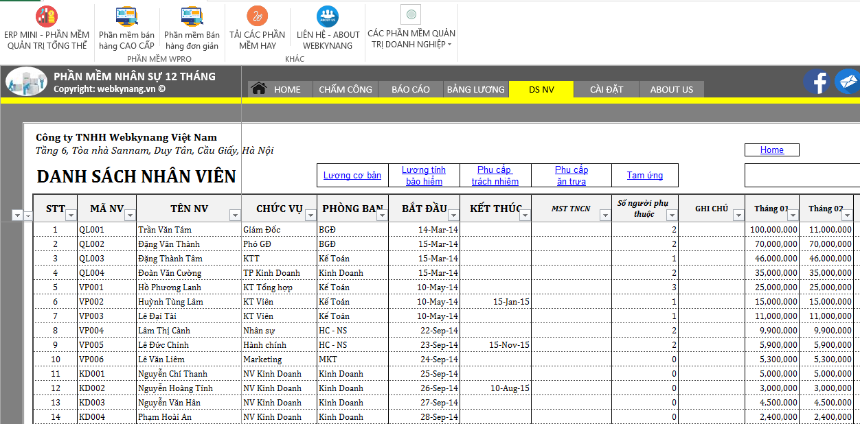
Task: Follow the Tạm ứng link
Action: pyautogui.click(x=645, y=175)
